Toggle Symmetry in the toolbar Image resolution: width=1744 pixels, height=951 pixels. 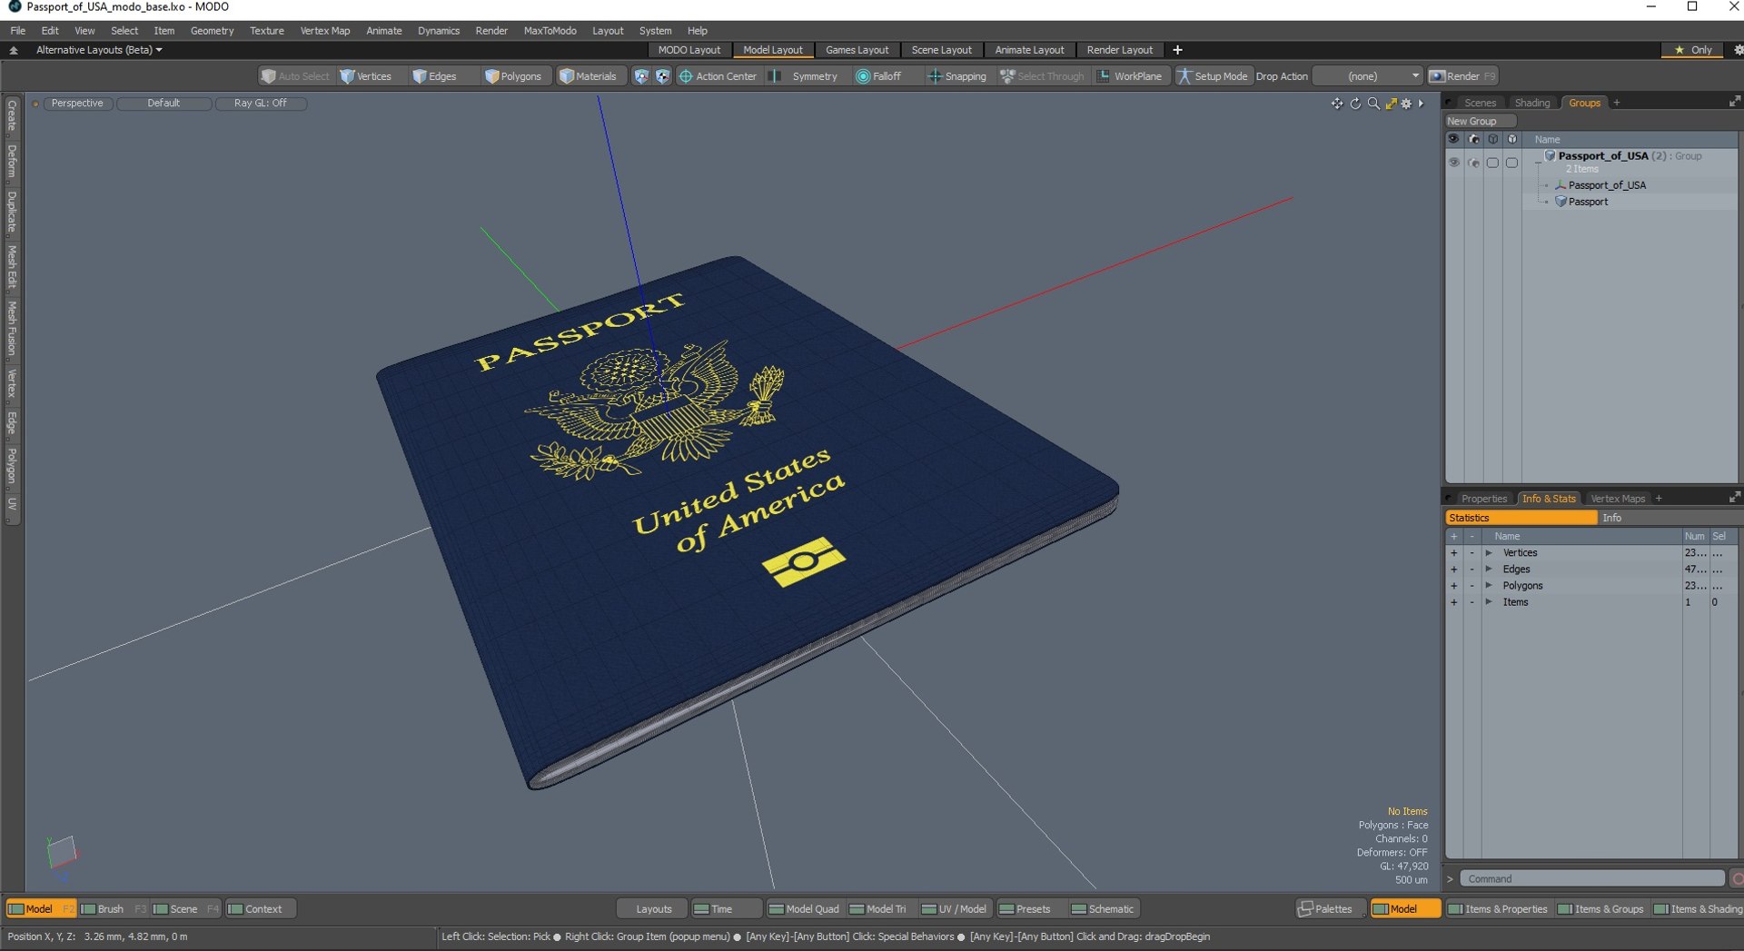[x=804, y=76]
